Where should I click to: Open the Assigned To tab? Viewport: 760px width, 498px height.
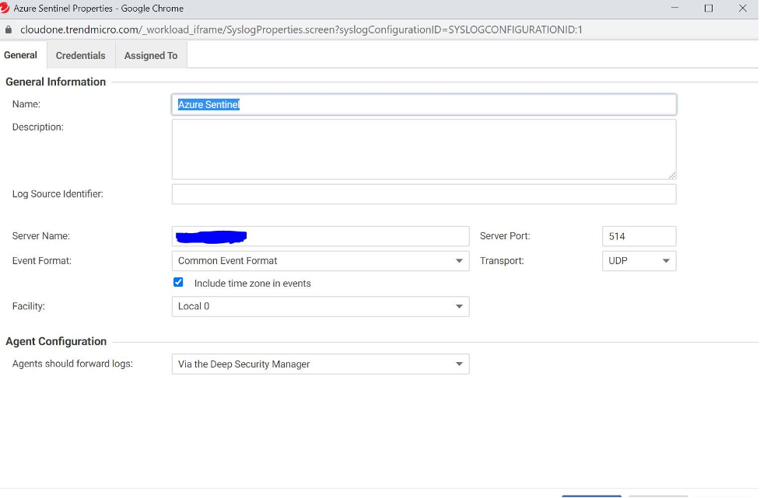(151, 56)
